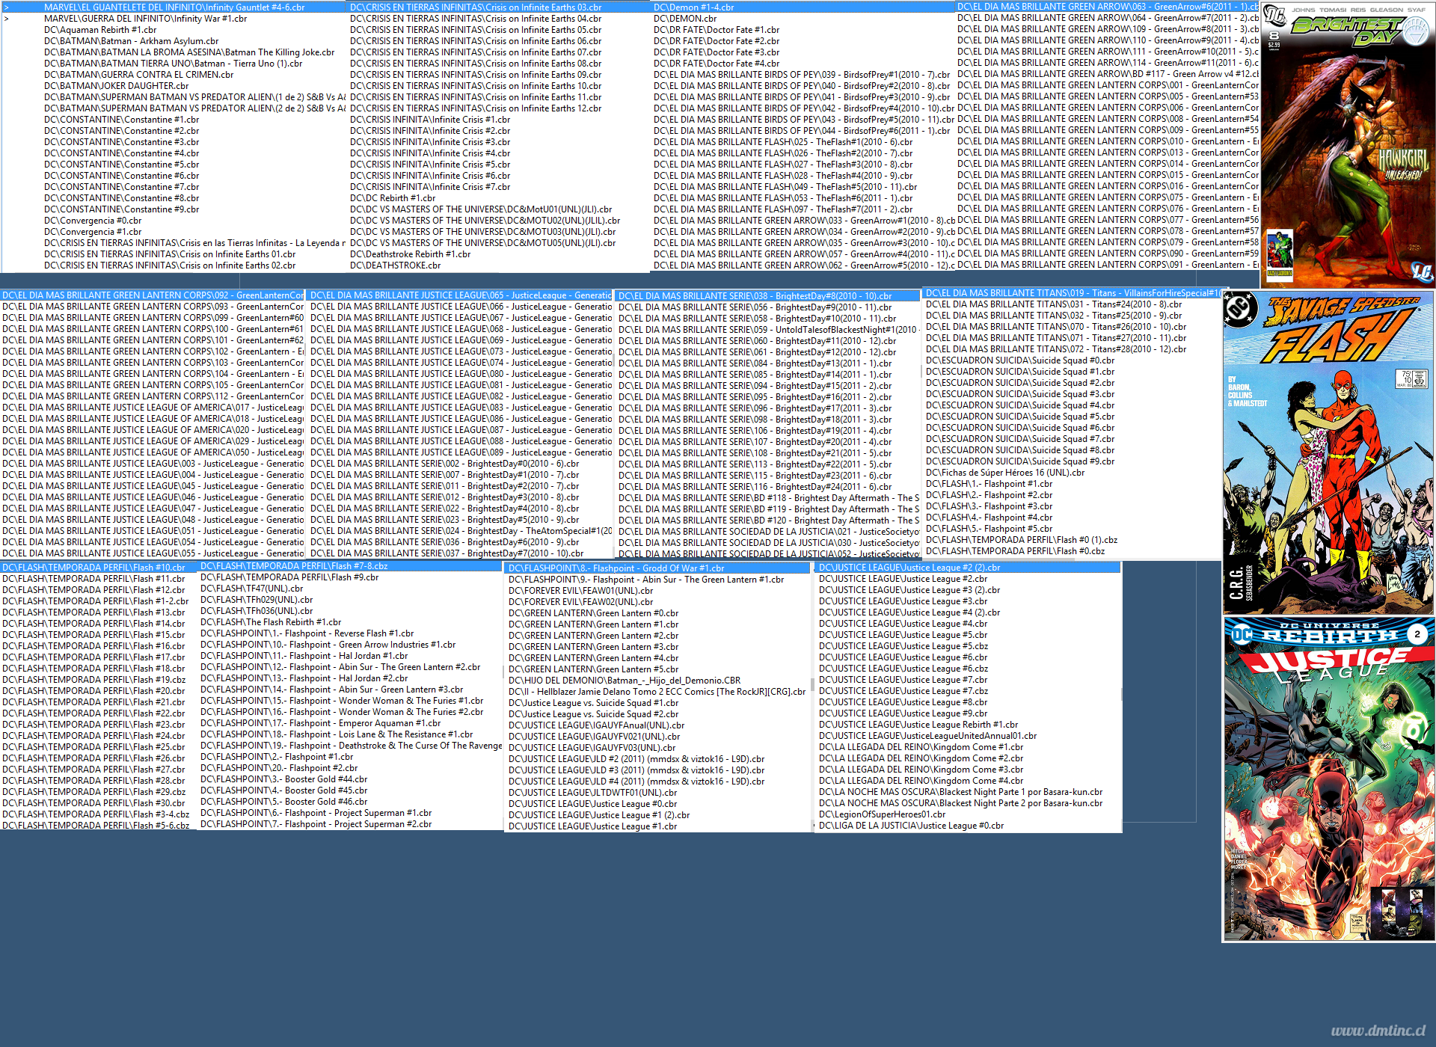The image size is (1436, 1047).
Task: Select highlighted DC\Demon #1-4.cbr row
Action: (x=803, y=7)
